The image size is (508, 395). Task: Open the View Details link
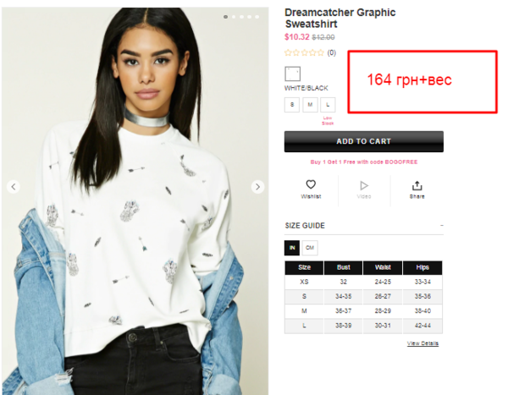click(x=422, y=343)
